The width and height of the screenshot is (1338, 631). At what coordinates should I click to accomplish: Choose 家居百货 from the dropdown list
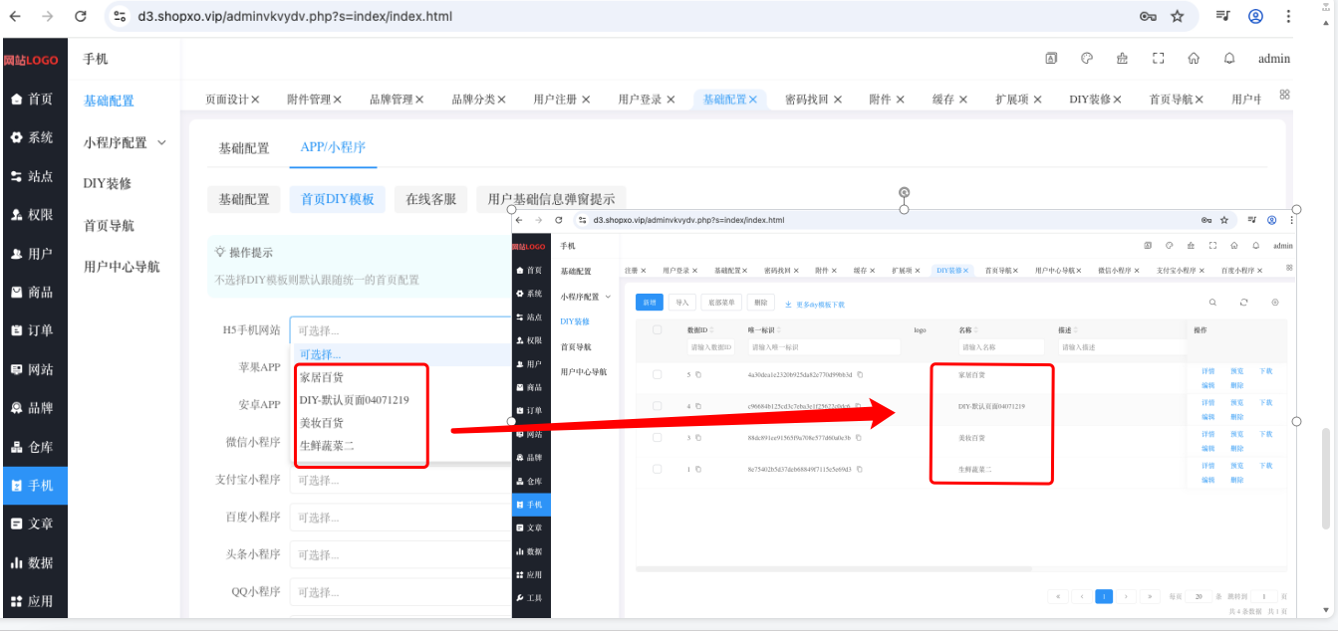(x=321, y=378)
